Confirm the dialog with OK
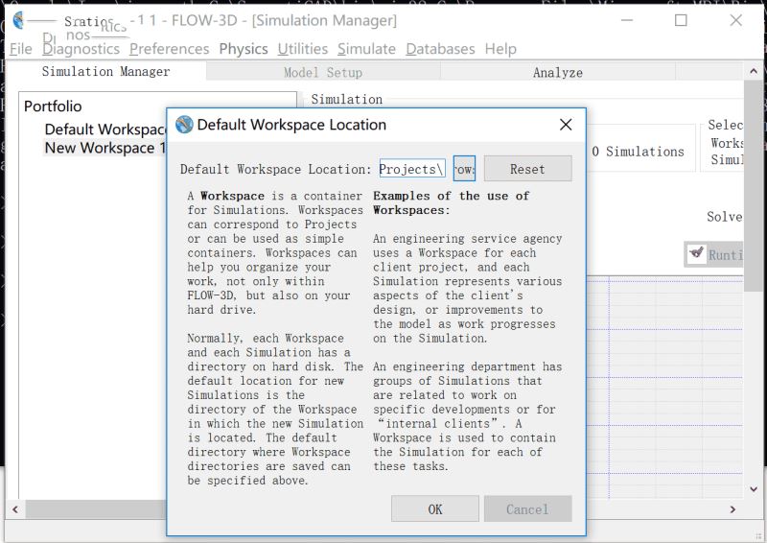767x543 pixels. (435, 509)
